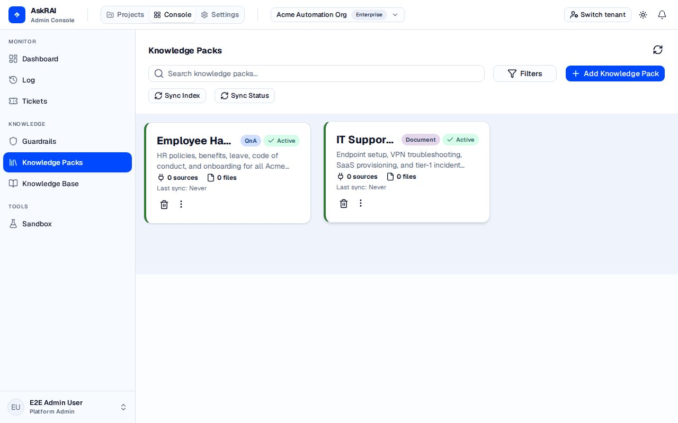Click '0 files' on IT Support card

[402, 177]
